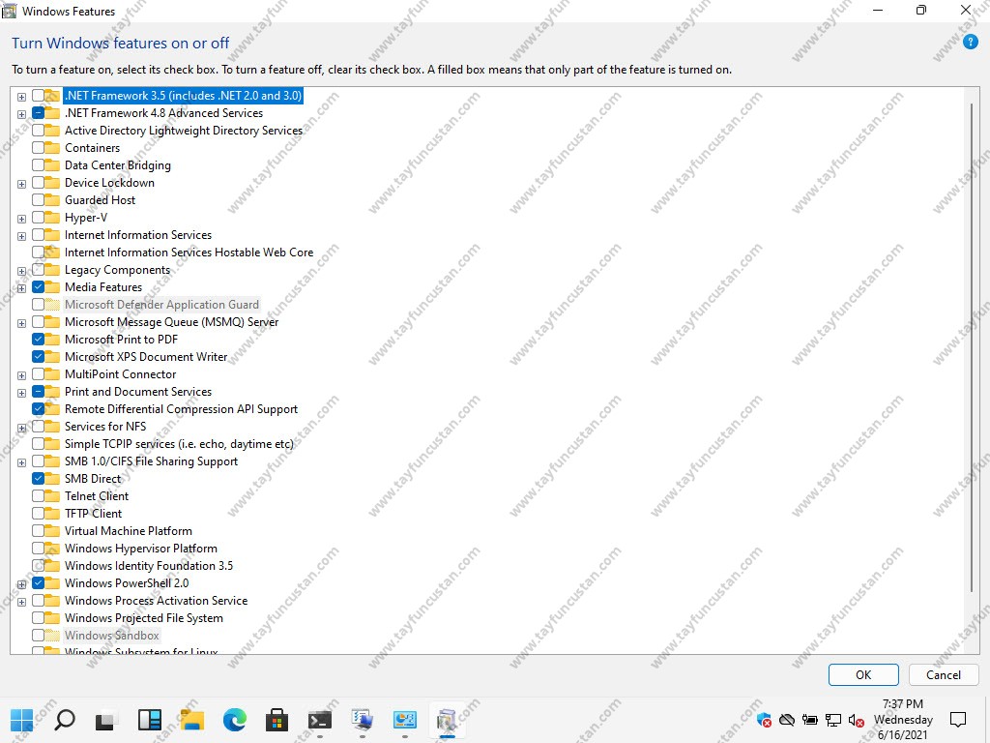Expand Print and Document Services node
The image size is (990, 743).
21,393
